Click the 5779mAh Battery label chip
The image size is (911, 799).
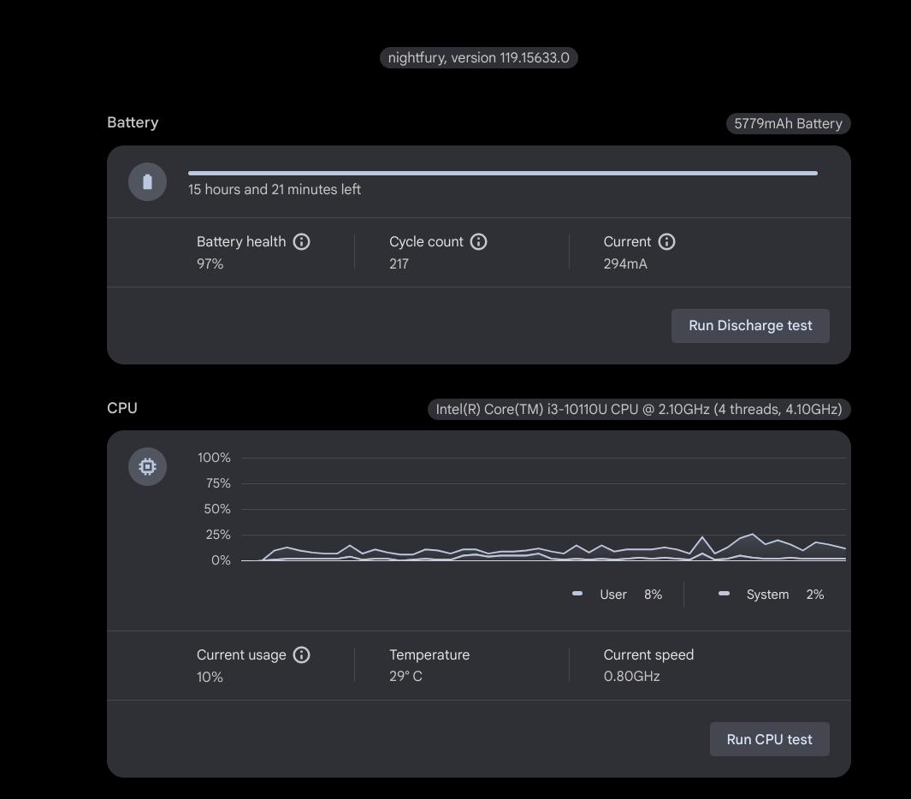tap(788, 124)
